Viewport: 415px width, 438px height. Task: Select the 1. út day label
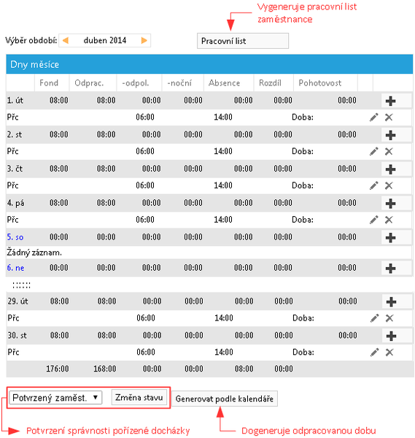[x=15, y=100]
